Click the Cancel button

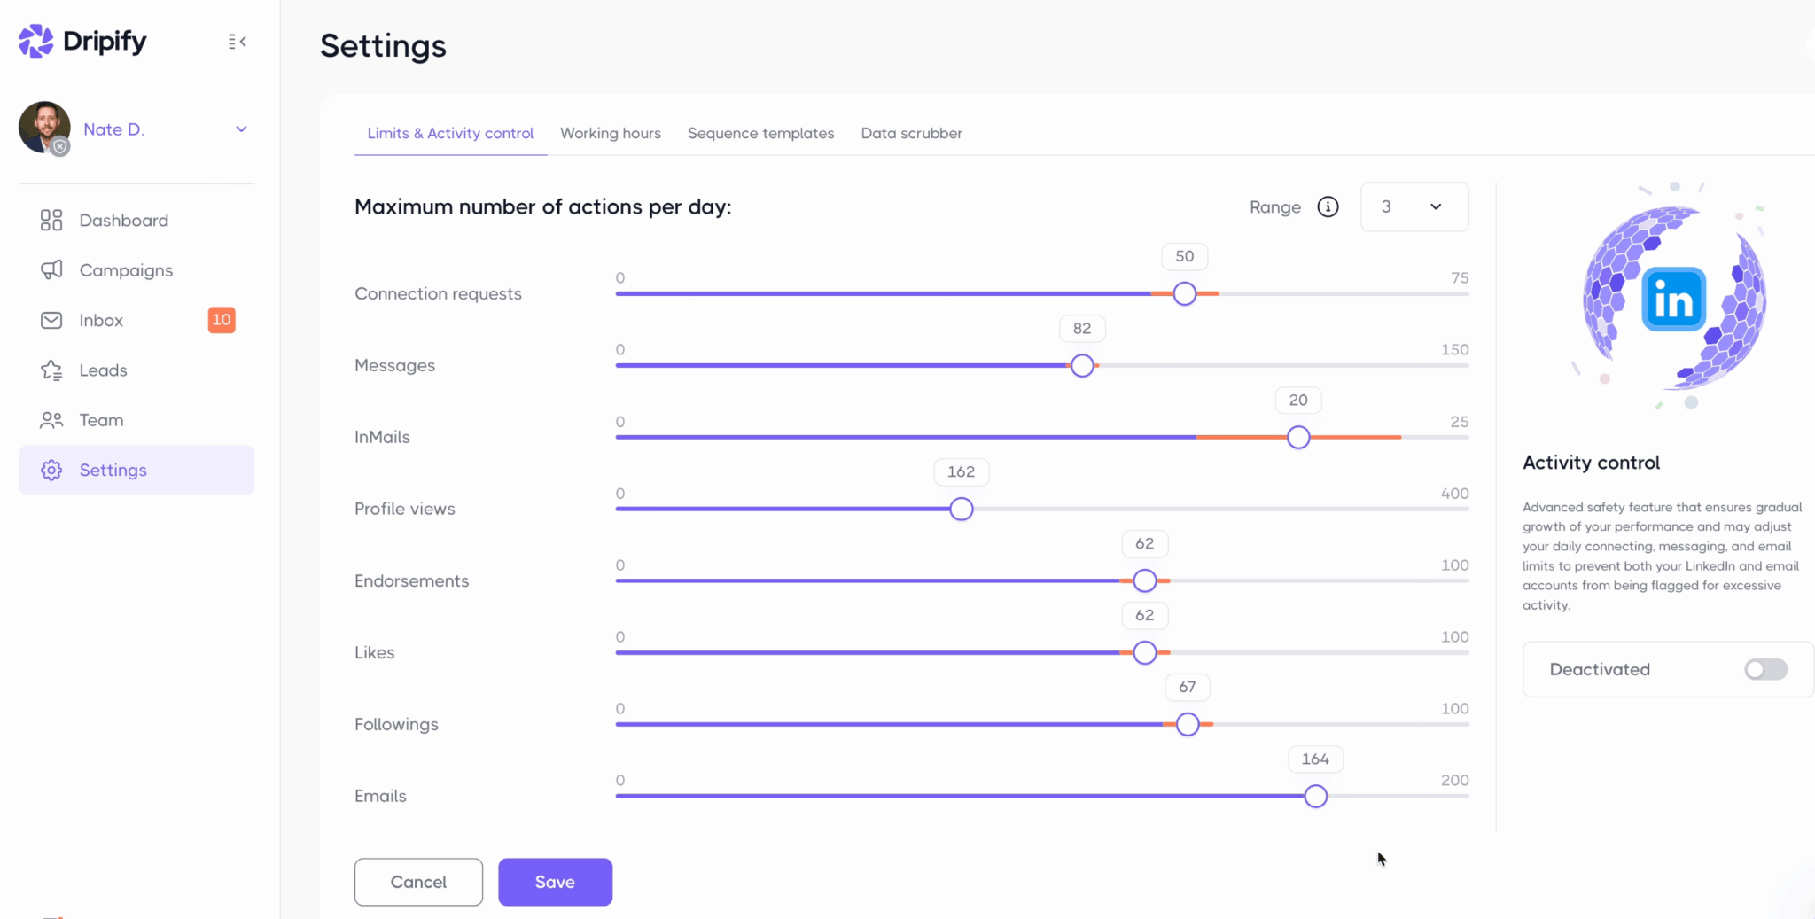pyautogui.click(x=418, y=882)
